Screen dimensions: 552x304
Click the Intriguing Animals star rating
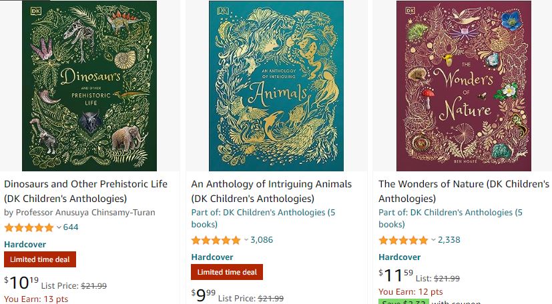(216, 240)
